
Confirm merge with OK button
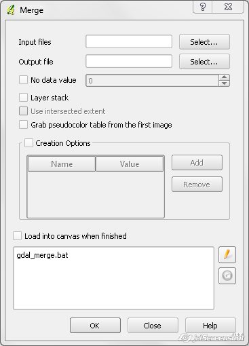pyautogui.click(x=95, y=326)
